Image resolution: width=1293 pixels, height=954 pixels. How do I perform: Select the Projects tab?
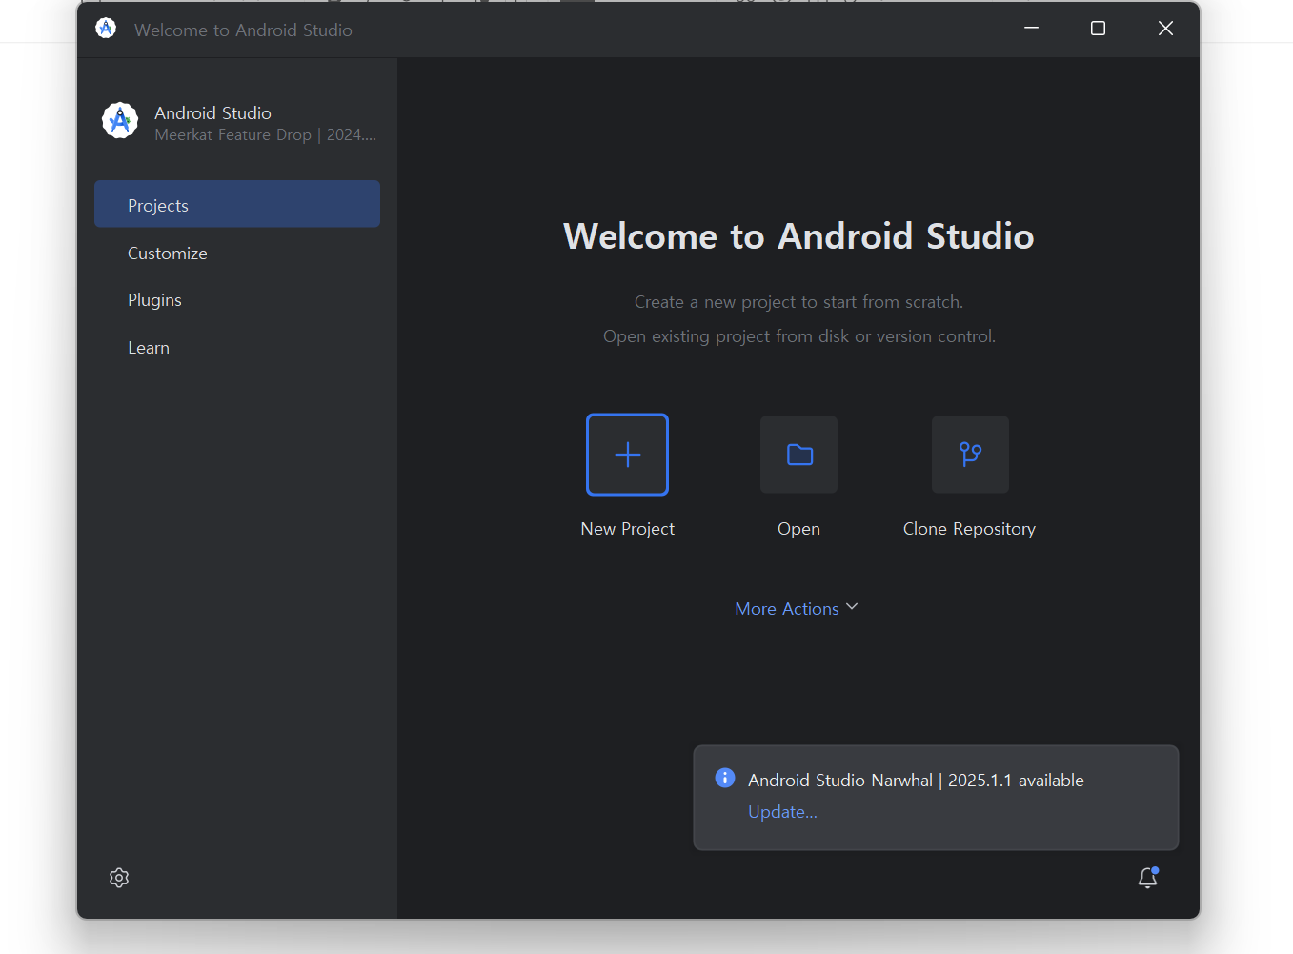click(x=237, y=204)
